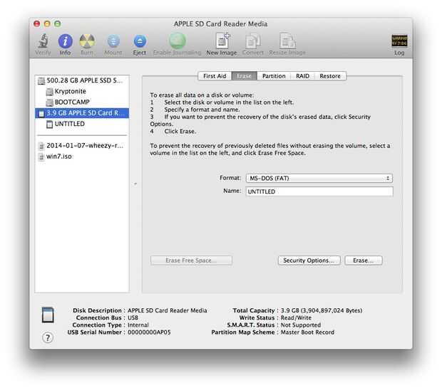Switch to the Restore tab
Screen dimensions: 442x390
click(x=330, y=76)
